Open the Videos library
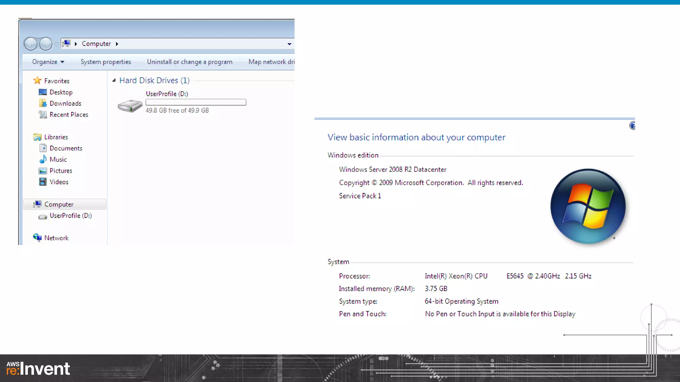 click(x=59, y=182)
